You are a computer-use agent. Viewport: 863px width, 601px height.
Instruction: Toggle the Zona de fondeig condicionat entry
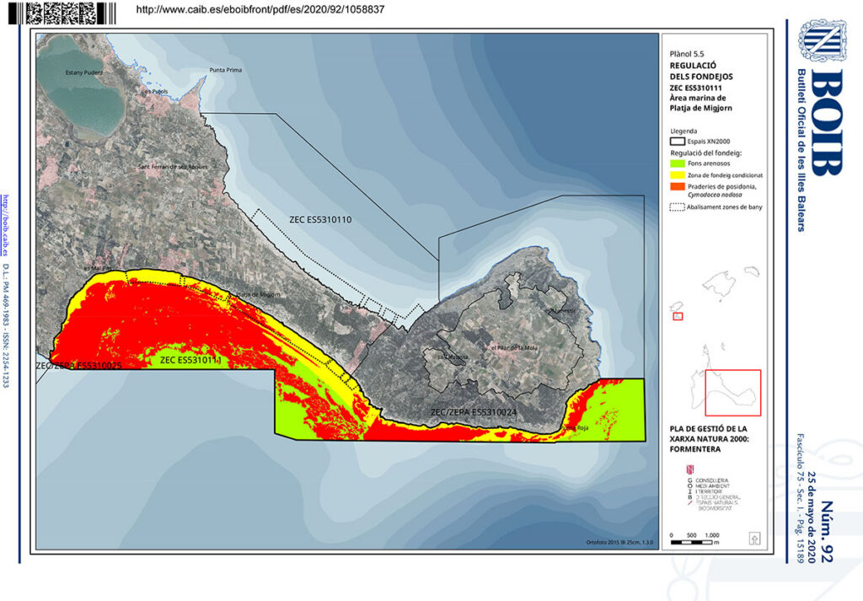pyautogui.click(x=676, y=175)
